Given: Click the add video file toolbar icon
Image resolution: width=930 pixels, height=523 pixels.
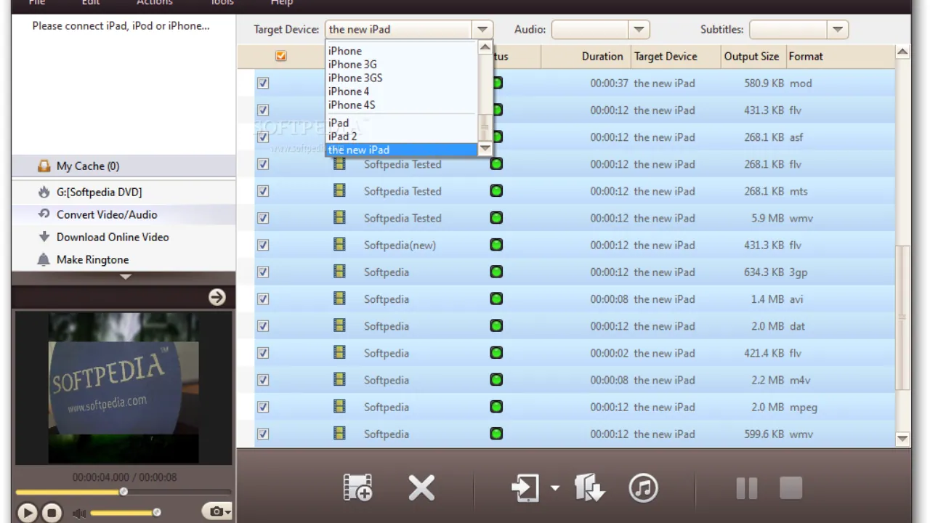Looking at the screenshot, I should (x=357, y=487).
